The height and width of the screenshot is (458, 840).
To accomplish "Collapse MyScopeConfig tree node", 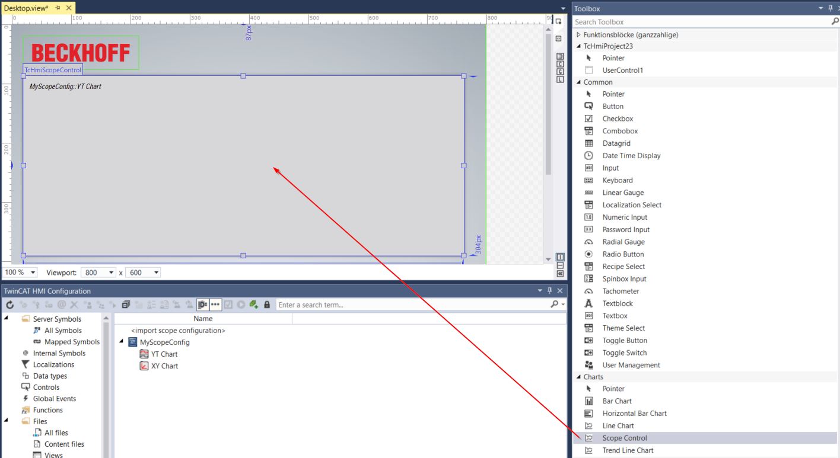I will click(121, 342).
